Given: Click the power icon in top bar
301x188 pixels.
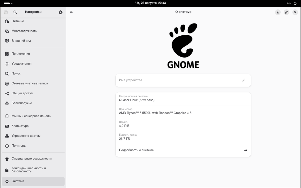Looking at the screenshot, I should pos(295,3).
